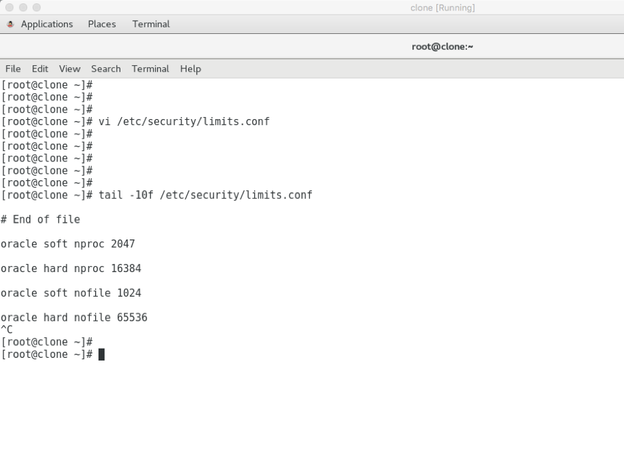Open the Places menu
Screen dimensions: 624x449
pos(101,24)
